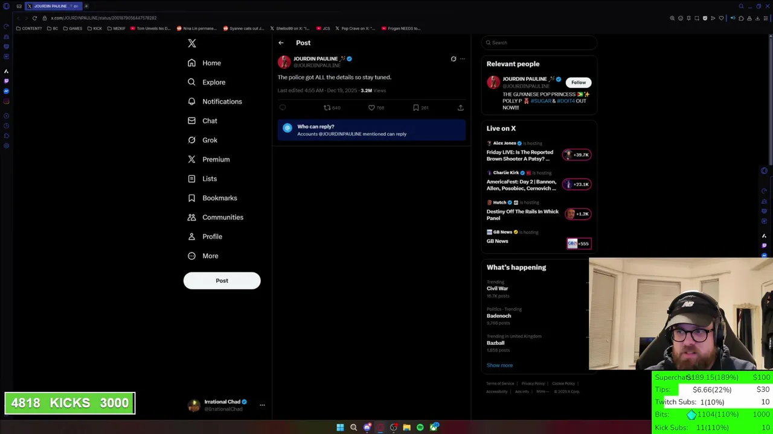Open the JCS bookmark
Screen dimensions: 773x434
(323, 28)
